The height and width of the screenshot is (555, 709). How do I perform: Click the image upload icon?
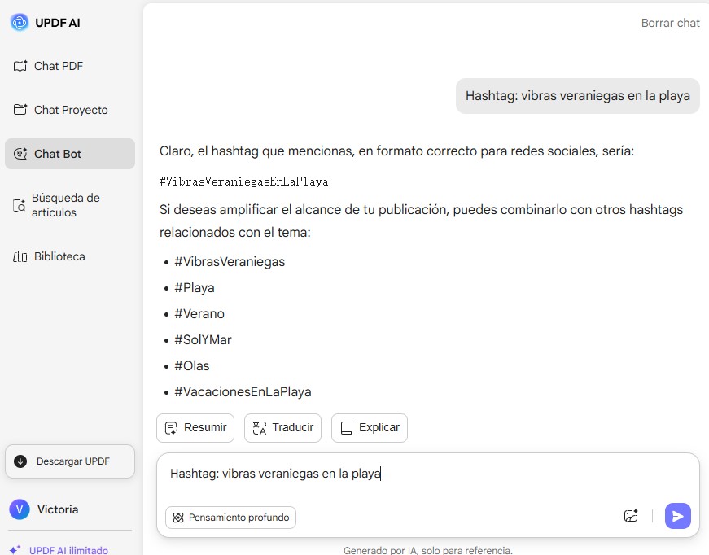coord(631,516)
